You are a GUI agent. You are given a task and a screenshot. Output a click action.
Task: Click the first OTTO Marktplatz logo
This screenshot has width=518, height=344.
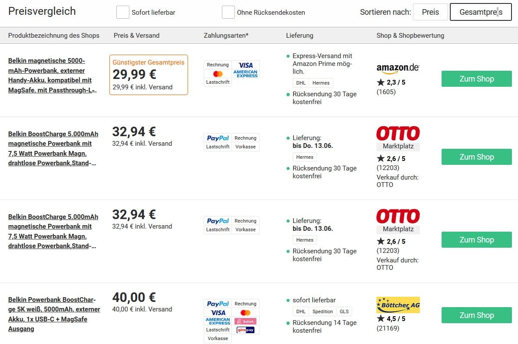[398, 138]
